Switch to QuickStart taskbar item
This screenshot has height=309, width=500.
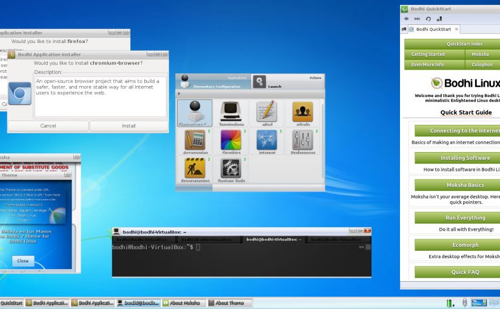(12, 302)
